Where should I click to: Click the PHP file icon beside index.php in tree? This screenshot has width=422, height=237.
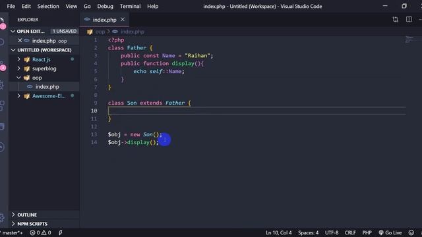30,86
